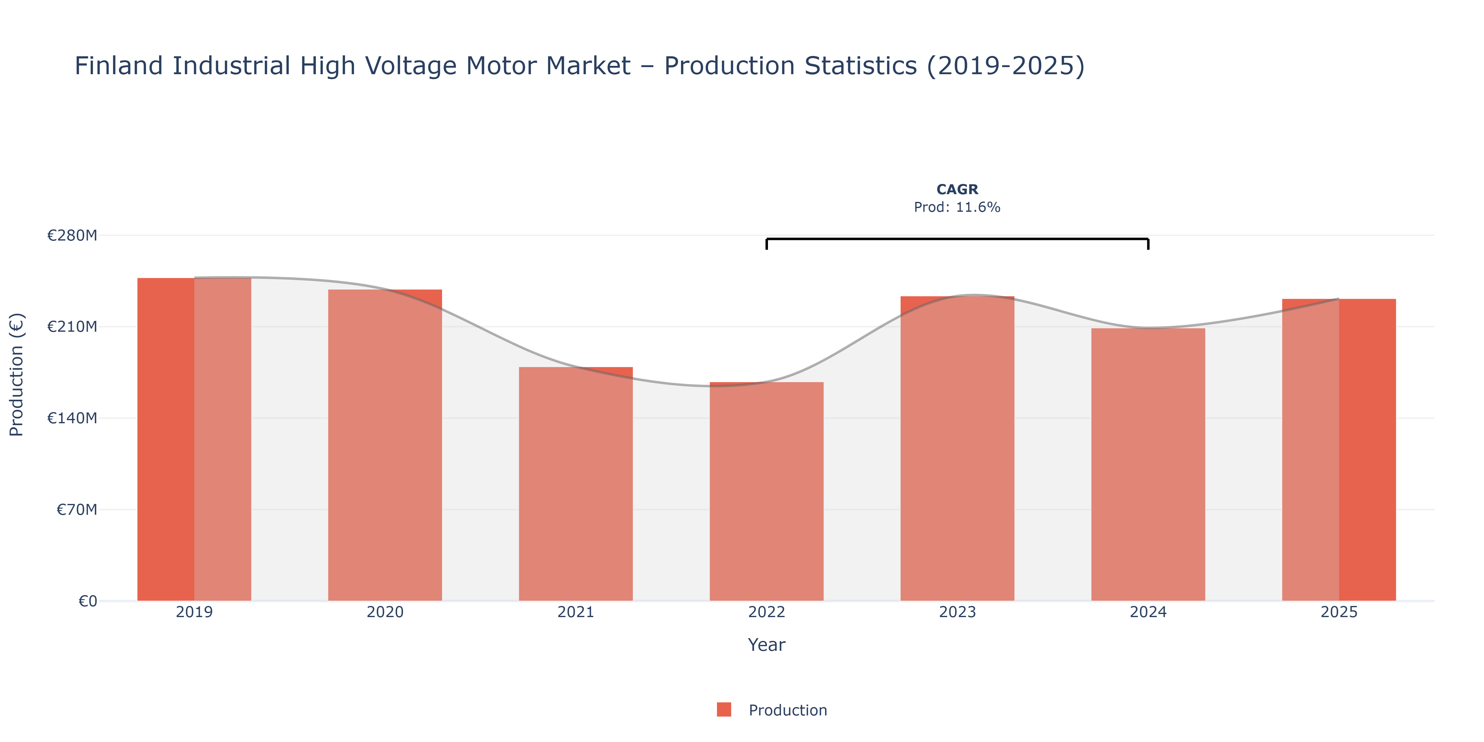Click the '2025' x-axis label
Image resolution: width=1484 pixels, height=742 pixels.
click(1338, 612)
